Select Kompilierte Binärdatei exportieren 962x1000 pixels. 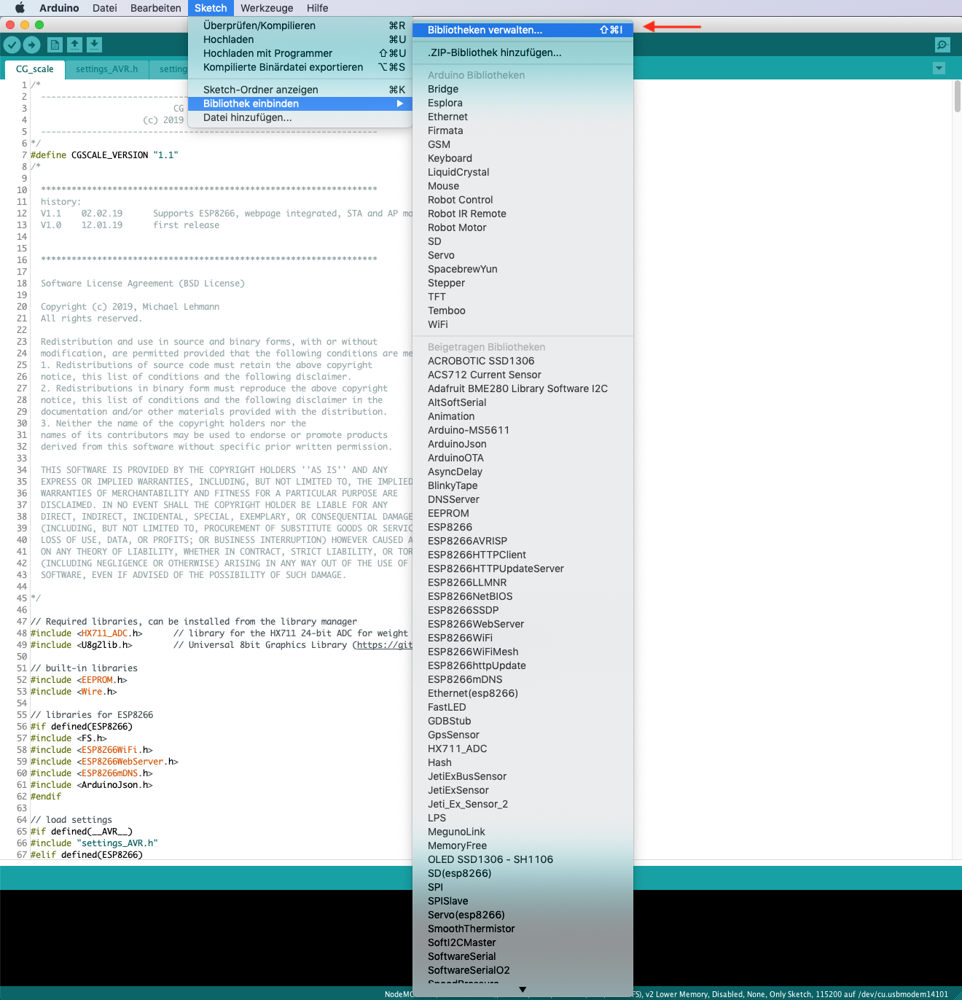tap(300, 67)
